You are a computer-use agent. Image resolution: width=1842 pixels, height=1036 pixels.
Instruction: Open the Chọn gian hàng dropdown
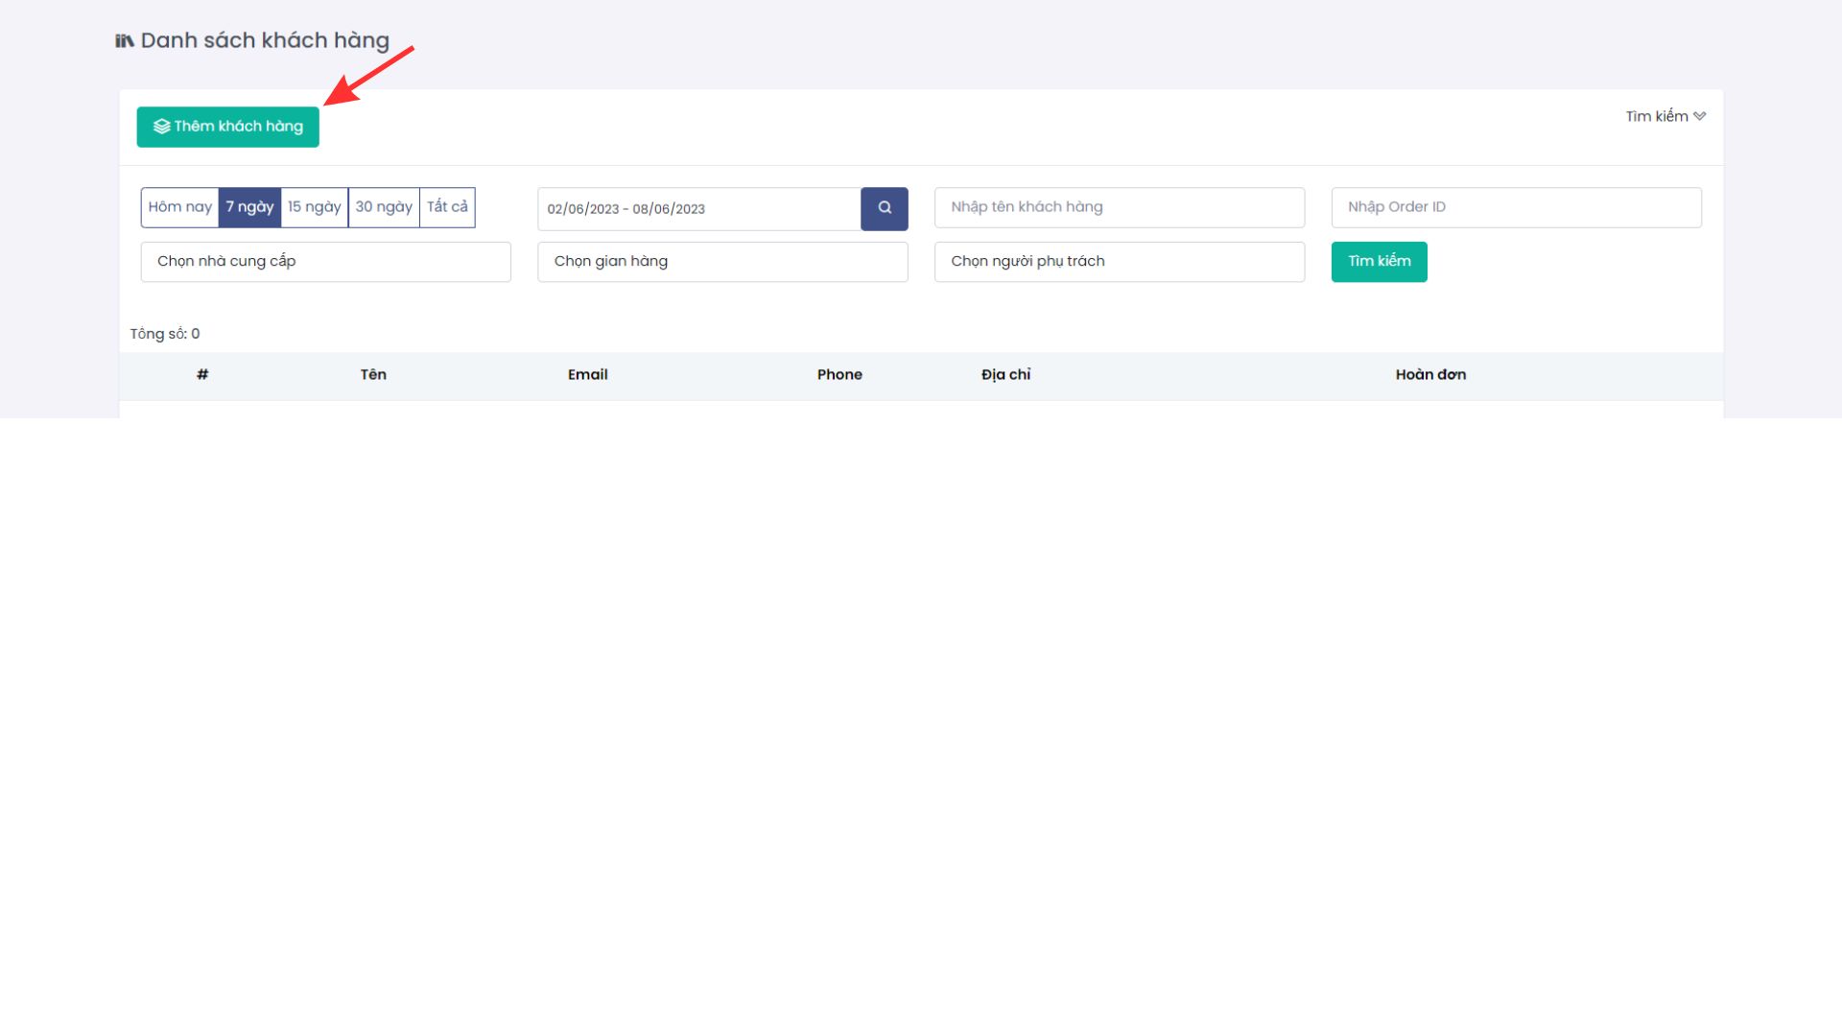click(x=722, y=262)
